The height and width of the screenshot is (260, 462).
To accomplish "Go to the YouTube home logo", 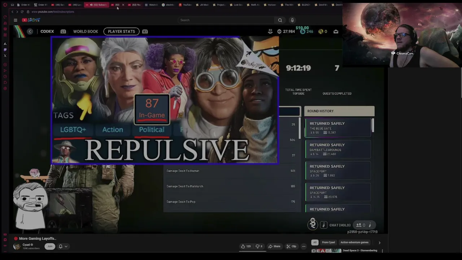I will coord(31,20).
